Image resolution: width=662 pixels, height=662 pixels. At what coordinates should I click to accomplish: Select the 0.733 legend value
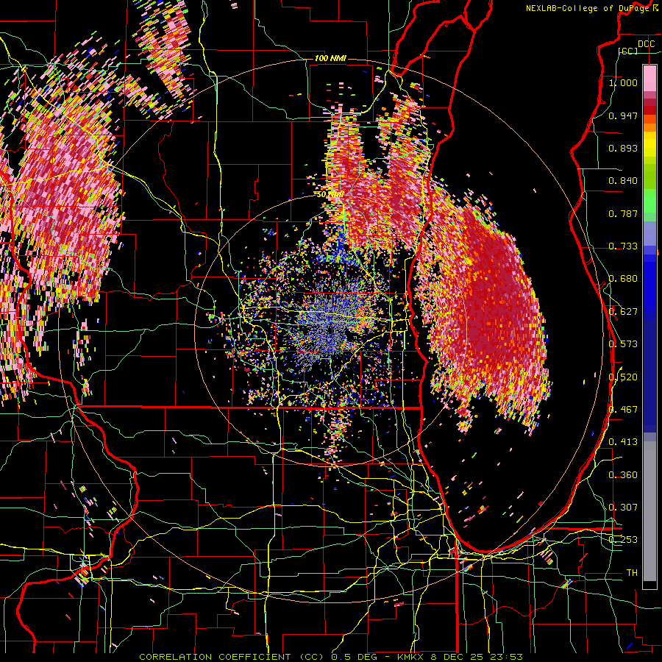coord(623,246)
